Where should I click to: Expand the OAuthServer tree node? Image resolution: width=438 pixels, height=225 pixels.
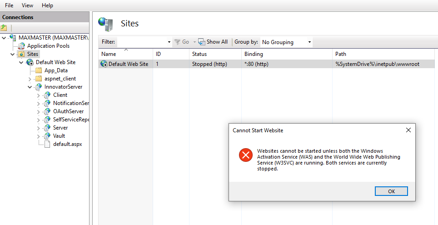click(39, 111)
